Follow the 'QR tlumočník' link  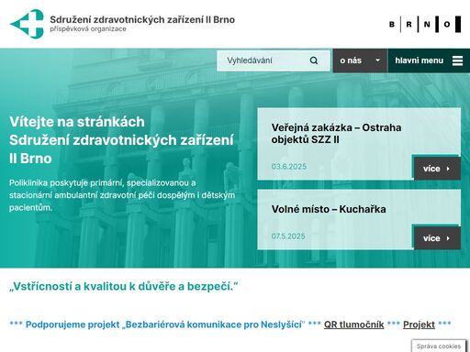[353, 324]
